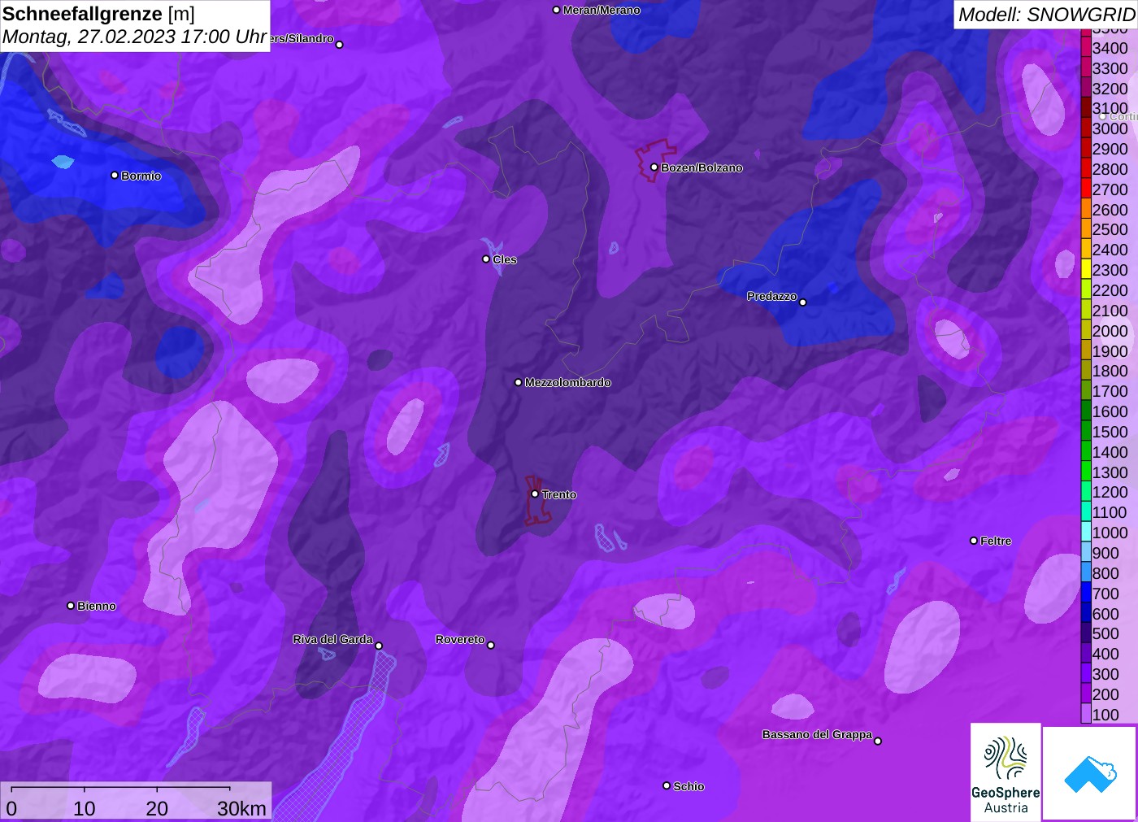Select the Riva del Garda label
The image size is (1138, 822).
[x=332, y=639]
